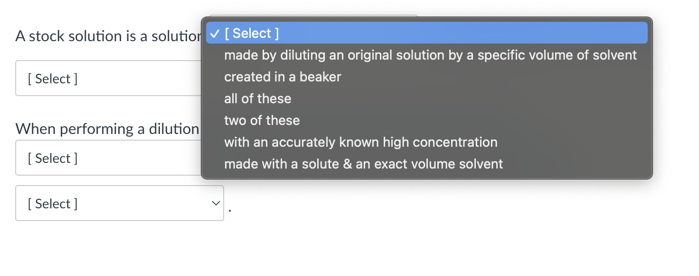Viewport: 699px width, 276px height.
Task: Click the checked "[ Select ]" placeholder entry
Action: [x=252, y=33]
